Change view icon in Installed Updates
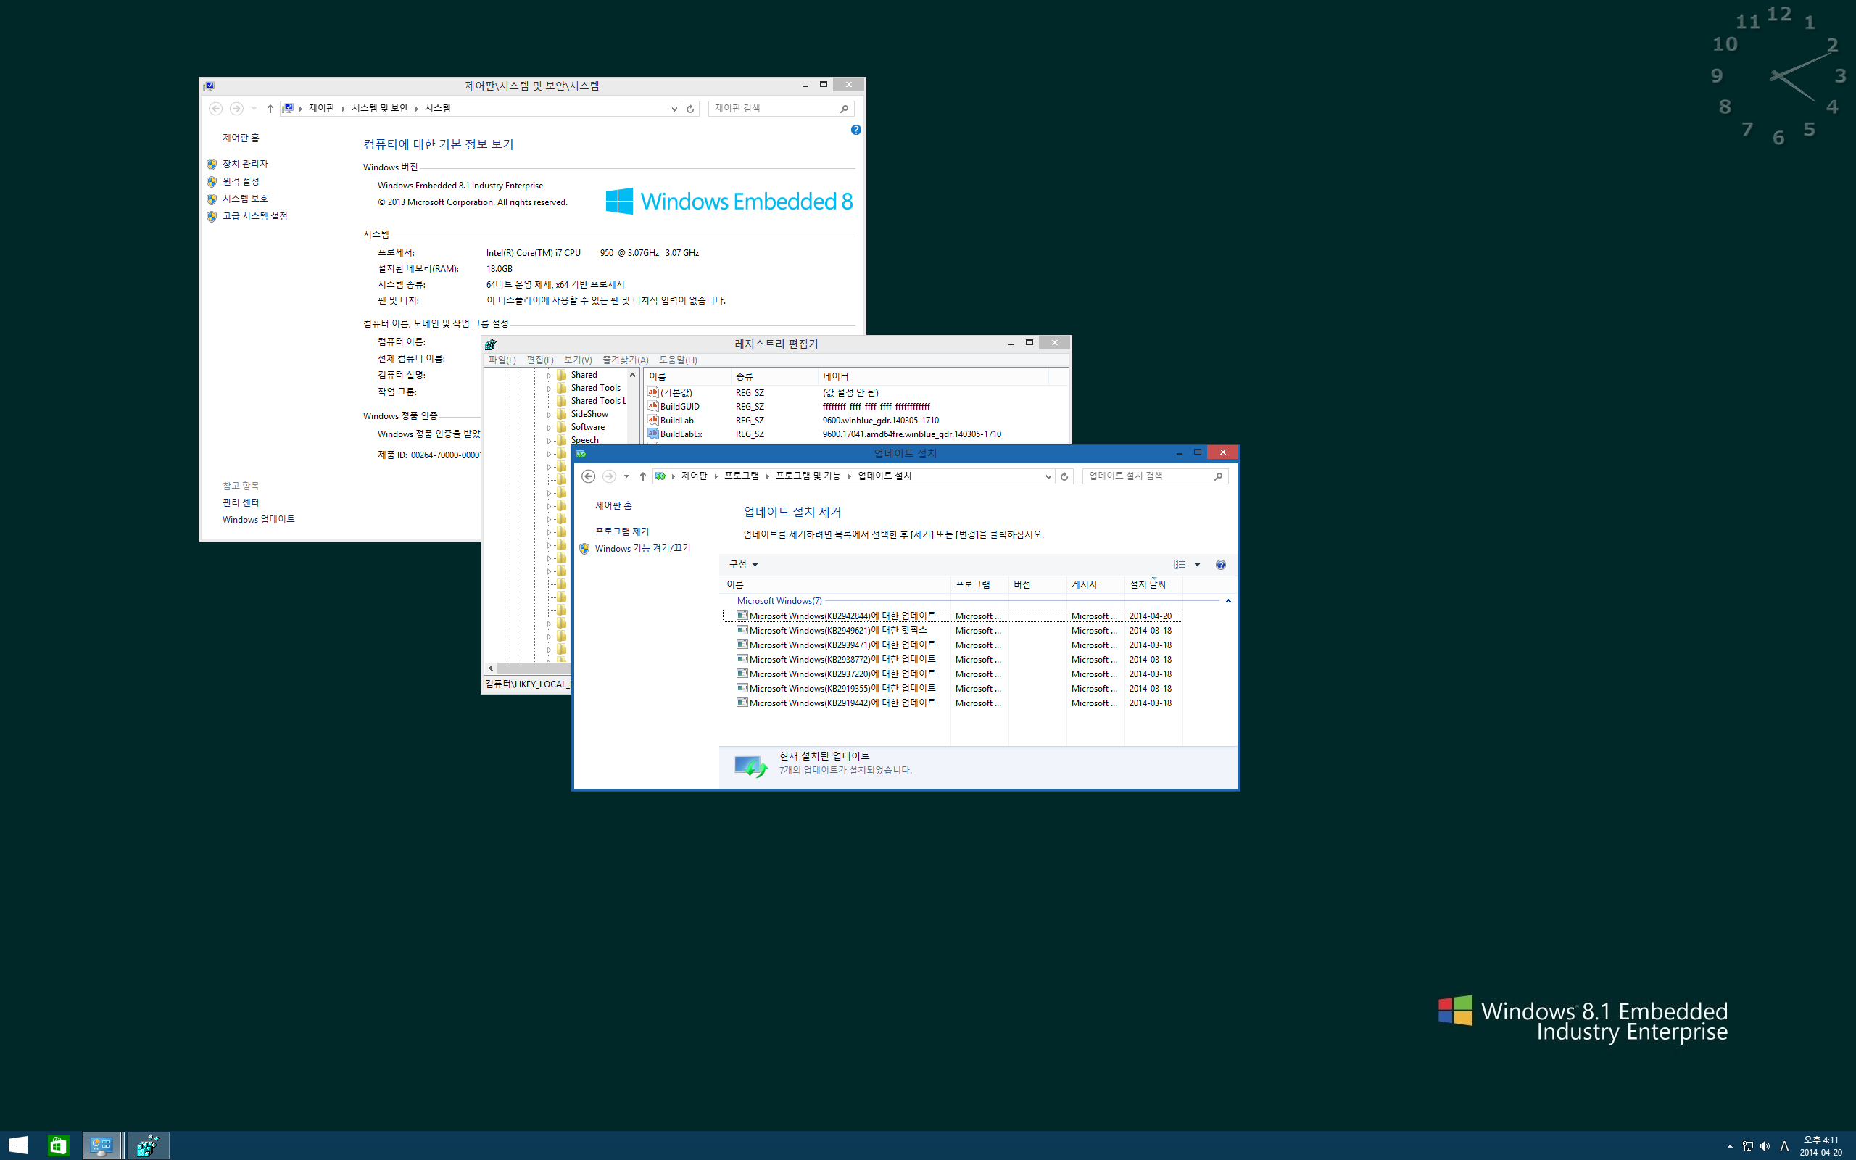 point(1180,565)
